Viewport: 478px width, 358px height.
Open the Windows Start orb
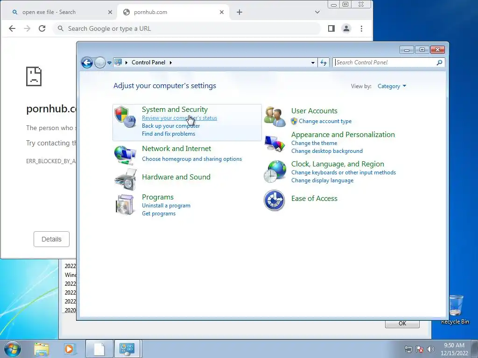(12, 349)
